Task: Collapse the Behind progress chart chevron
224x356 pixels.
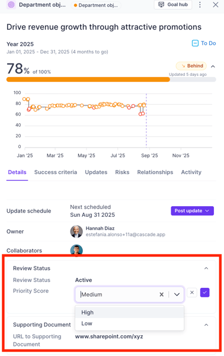Action: tap(213, 66)
